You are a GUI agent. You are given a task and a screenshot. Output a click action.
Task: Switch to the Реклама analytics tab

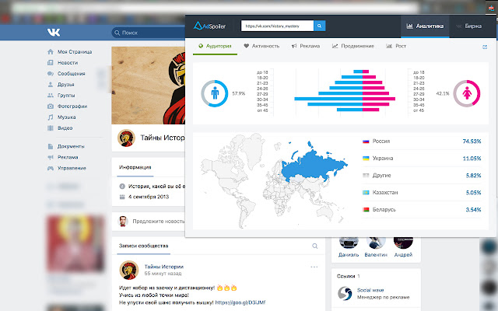click(x=305, y=47)
